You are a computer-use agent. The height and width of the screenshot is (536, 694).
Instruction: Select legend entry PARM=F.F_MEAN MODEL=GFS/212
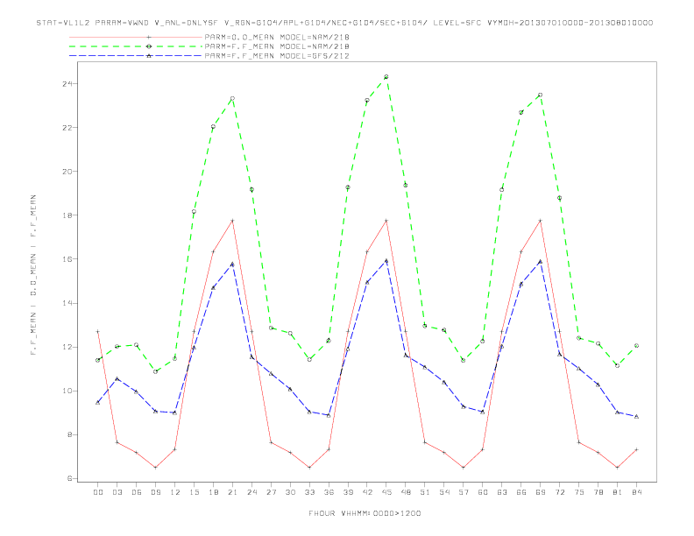(x=277, y=56)
